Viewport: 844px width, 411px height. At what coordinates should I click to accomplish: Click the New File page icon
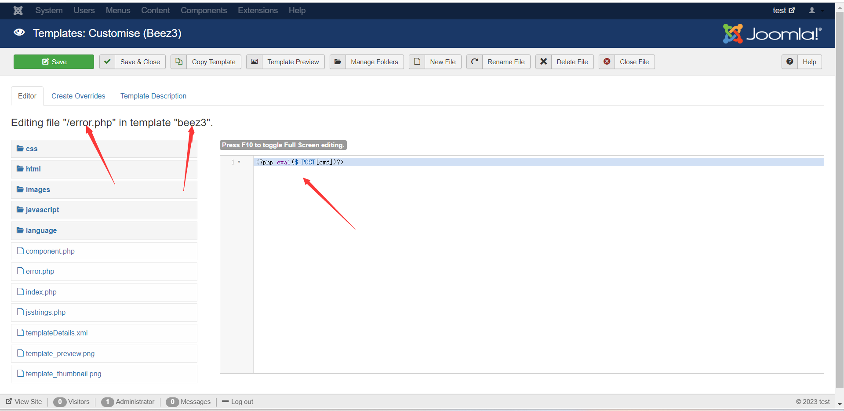[417, 62]
